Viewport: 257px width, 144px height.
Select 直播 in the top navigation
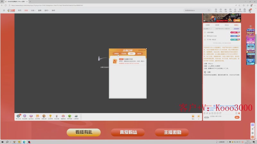(26, 11)
